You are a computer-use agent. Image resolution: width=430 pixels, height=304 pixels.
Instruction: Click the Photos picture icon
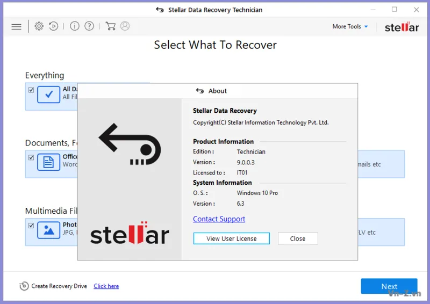tap(48, 230)
